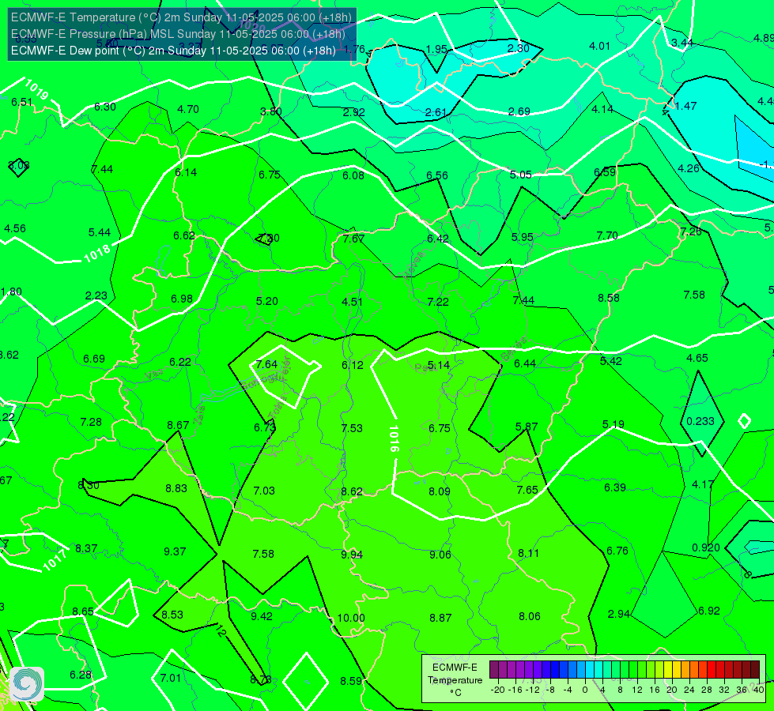
Task: Click the dew point value 7.67
Action: (x=354, y=239)
